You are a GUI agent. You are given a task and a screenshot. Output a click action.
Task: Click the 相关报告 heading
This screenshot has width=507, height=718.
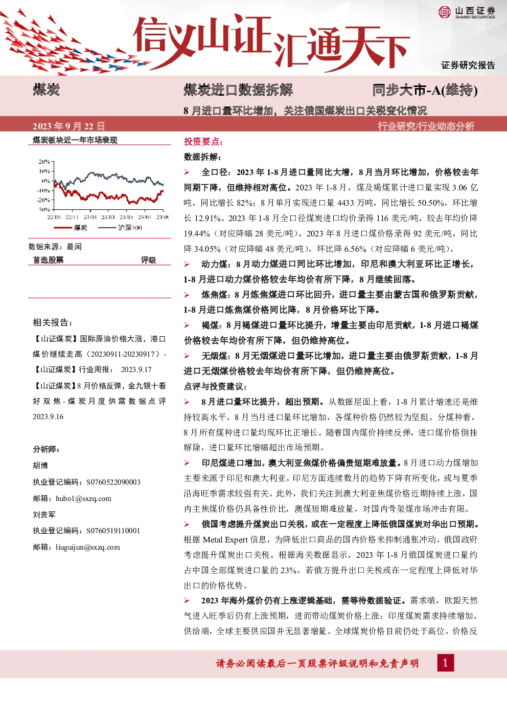coord(53,322)
